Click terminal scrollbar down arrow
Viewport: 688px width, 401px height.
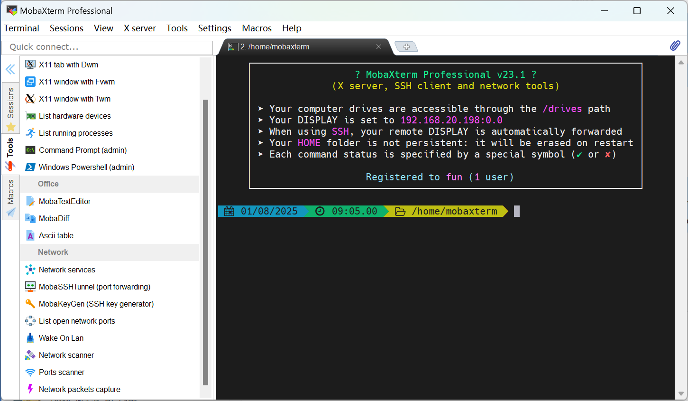pos(681,394)
